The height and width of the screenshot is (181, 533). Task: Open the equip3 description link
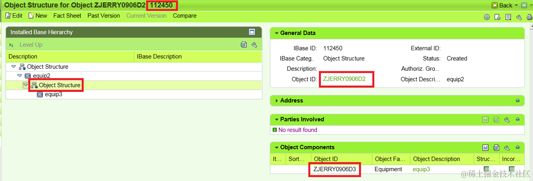[x=421, y=169]
